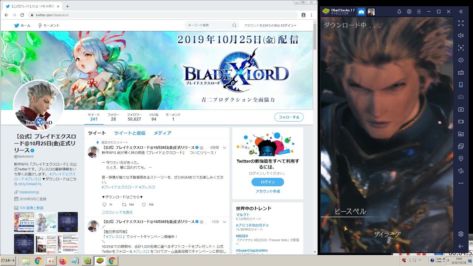473x266 pixels.
Task: Open BlueStacks hamburger menu
Action: click(419, 12)
